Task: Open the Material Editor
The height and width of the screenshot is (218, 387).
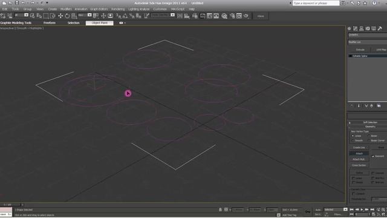Action: coord(224,16)
